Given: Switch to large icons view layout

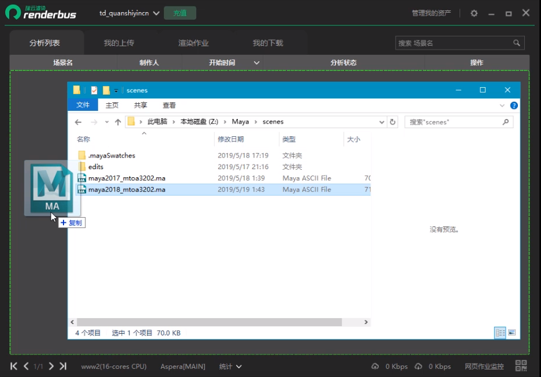Looking at the screenshot, I should (512, 333).
